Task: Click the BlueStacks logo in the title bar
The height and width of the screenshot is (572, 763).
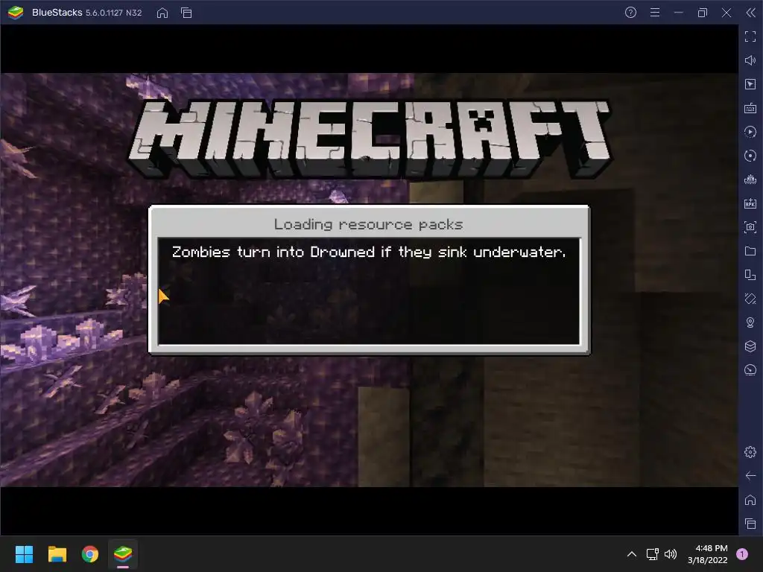Action: (x=16, y=13)
